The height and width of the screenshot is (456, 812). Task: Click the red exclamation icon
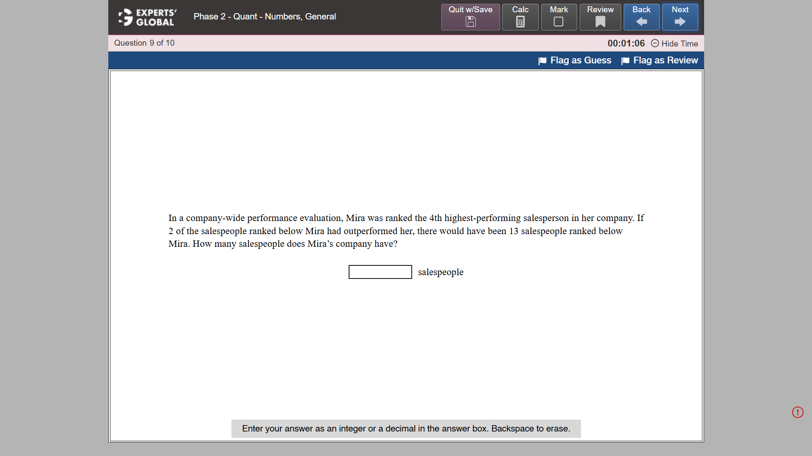coord(798,412)
